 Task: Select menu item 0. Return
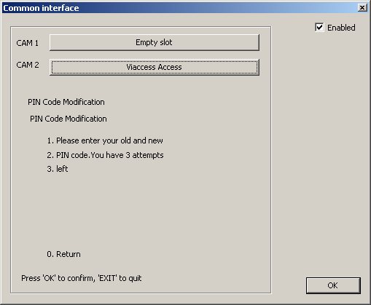coord(63,254)
